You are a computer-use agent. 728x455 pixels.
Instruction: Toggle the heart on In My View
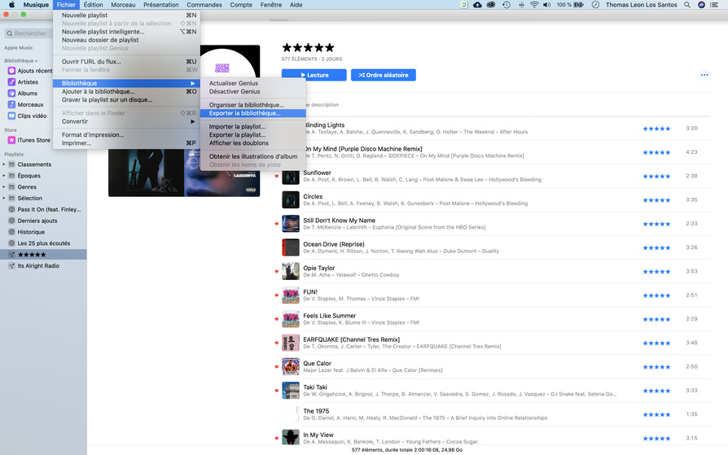277,438
